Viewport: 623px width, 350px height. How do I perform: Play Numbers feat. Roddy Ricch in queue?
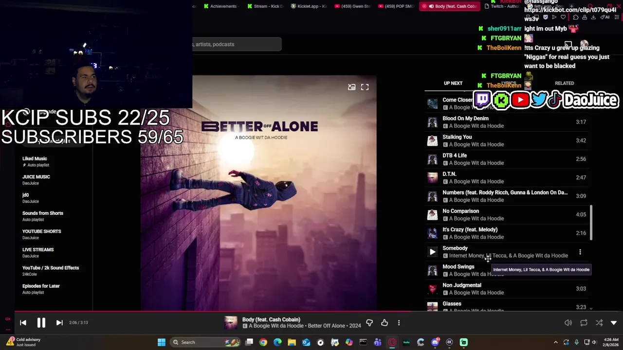[506, 196]
